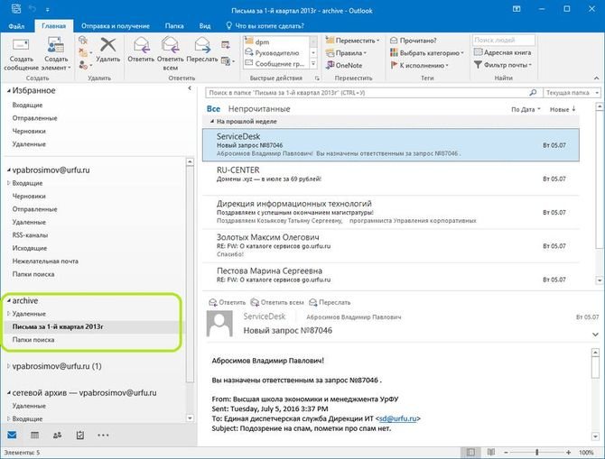Screen dimensions: 605x459
Task: Open mail filter Фильтр почты
Action: click(x=503, y=65)
